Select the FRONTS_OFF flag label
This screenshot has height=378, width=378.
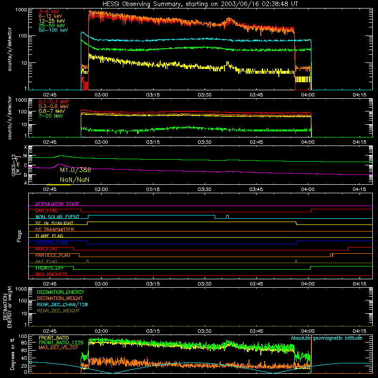[x=50, y=268]
